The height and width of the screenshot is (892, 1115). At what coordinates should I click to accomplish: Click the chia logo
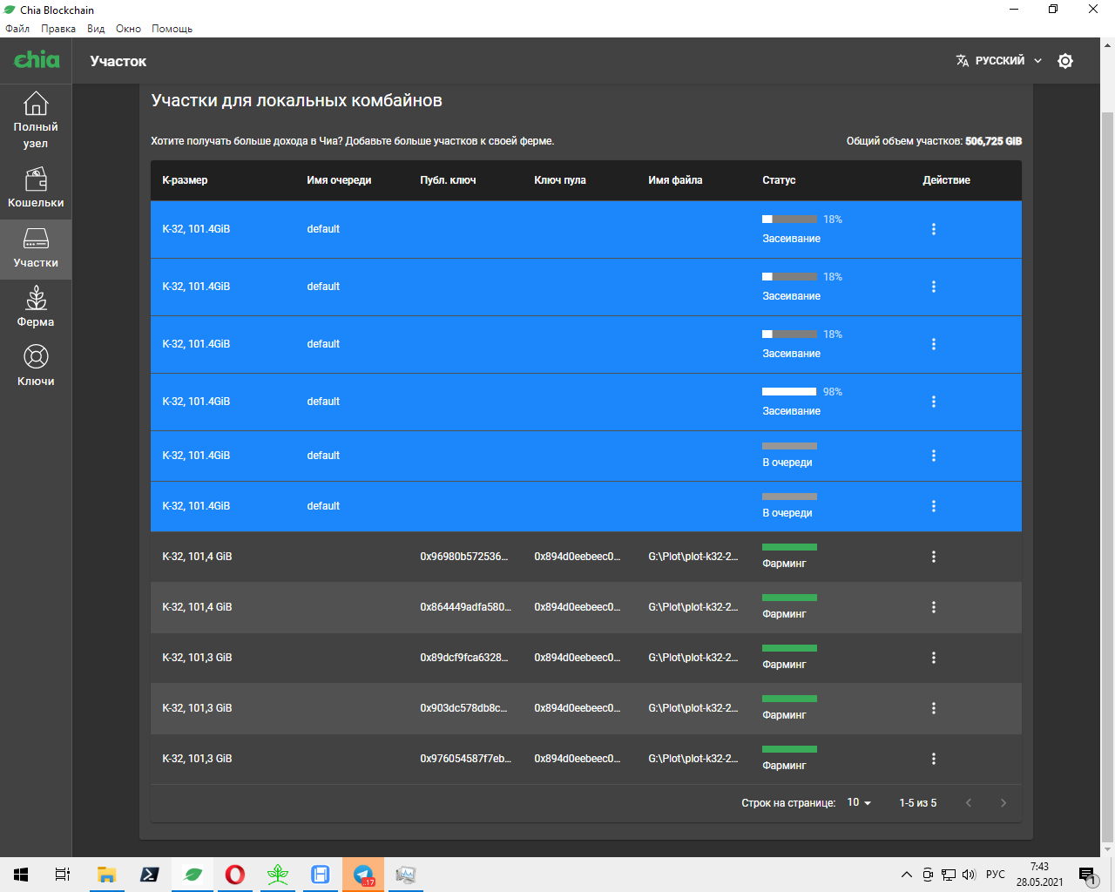coord(37,59)
